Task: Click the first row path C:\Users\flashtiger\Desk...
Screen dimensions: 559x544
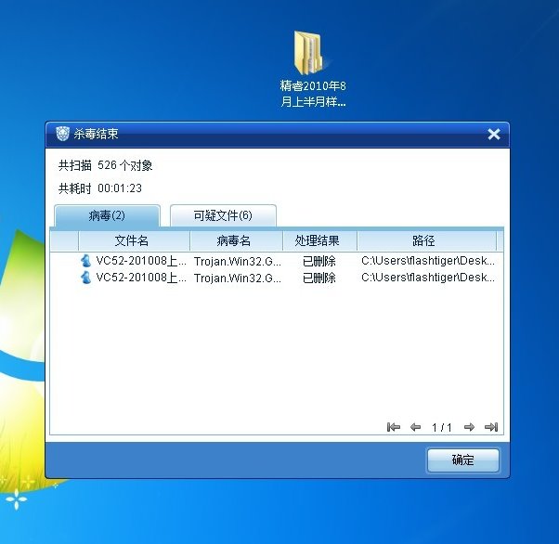Action: (x=428, y=261)
